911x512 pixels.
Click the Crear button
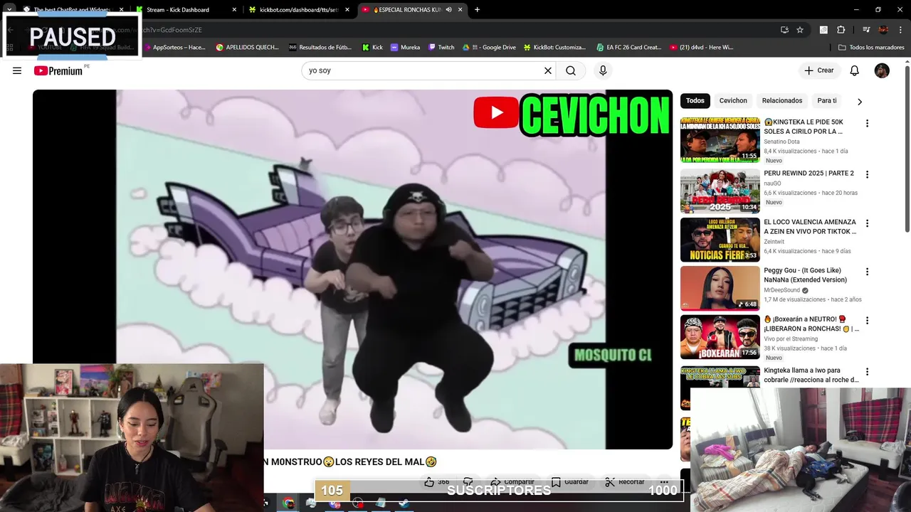819,70
